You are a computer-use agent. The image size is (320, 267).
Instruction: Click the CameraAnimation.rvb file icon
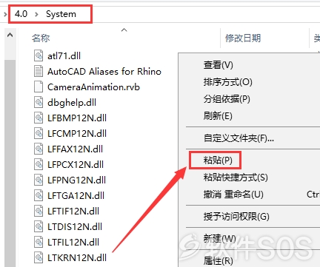click(39, 87)
